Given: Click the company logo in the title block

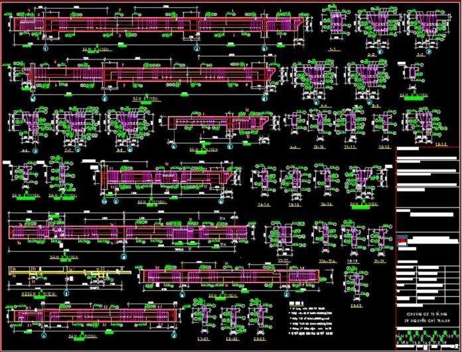Looking at the screenshot, I should (402, 240).
